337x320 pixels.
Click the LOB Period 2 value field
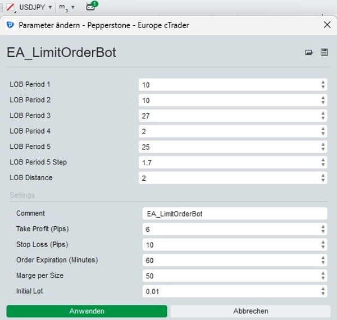point(233,100)
